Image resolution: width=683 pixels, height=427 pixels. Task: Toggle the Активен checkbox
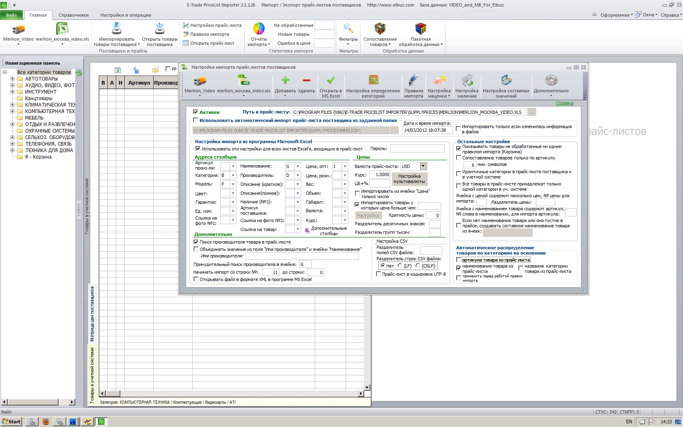tap(196, 112)
